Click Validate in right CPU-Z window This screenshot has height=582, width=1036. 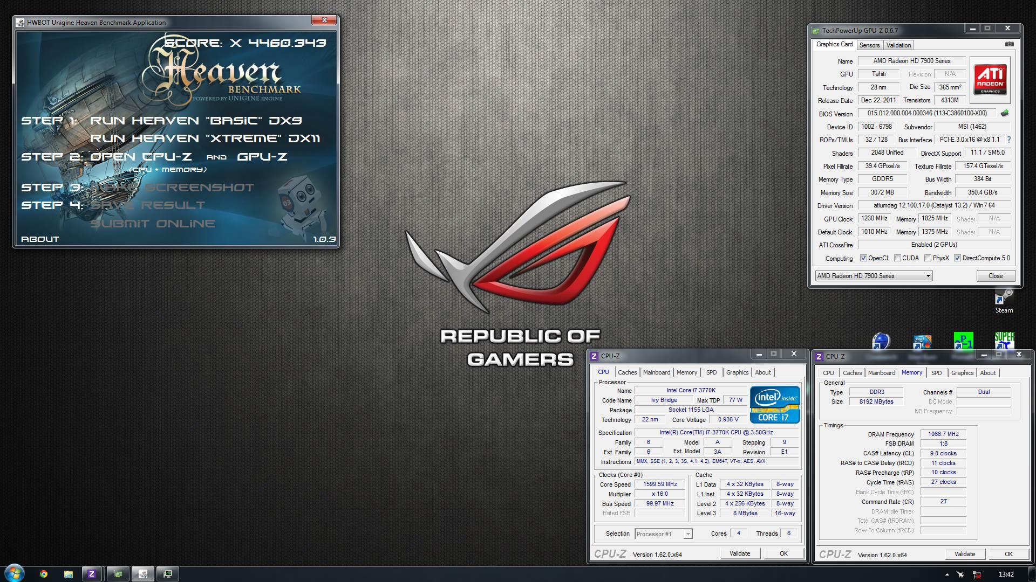click(965, 554)
